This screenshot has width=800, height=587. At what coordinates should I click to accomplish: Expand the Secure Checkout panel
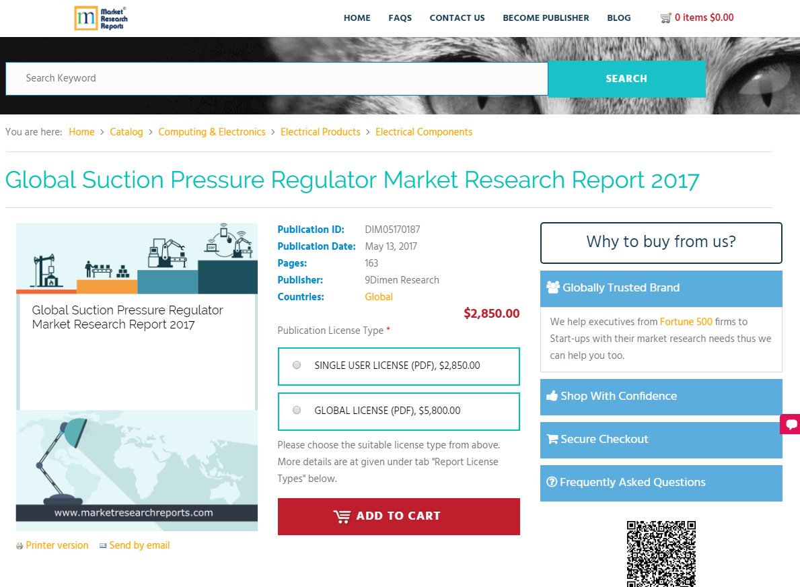tap(661, 440)
